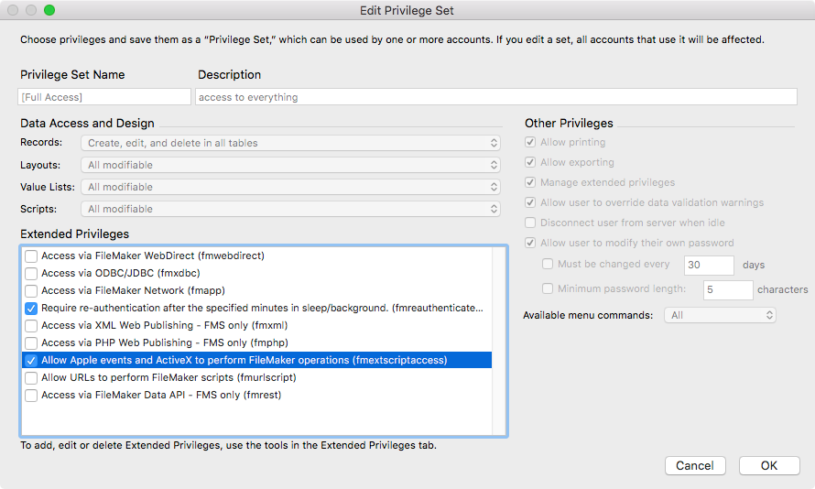Check Minimum password length checkbox
The width and height of the screenshot is (815, 489).
pos(548,288)
